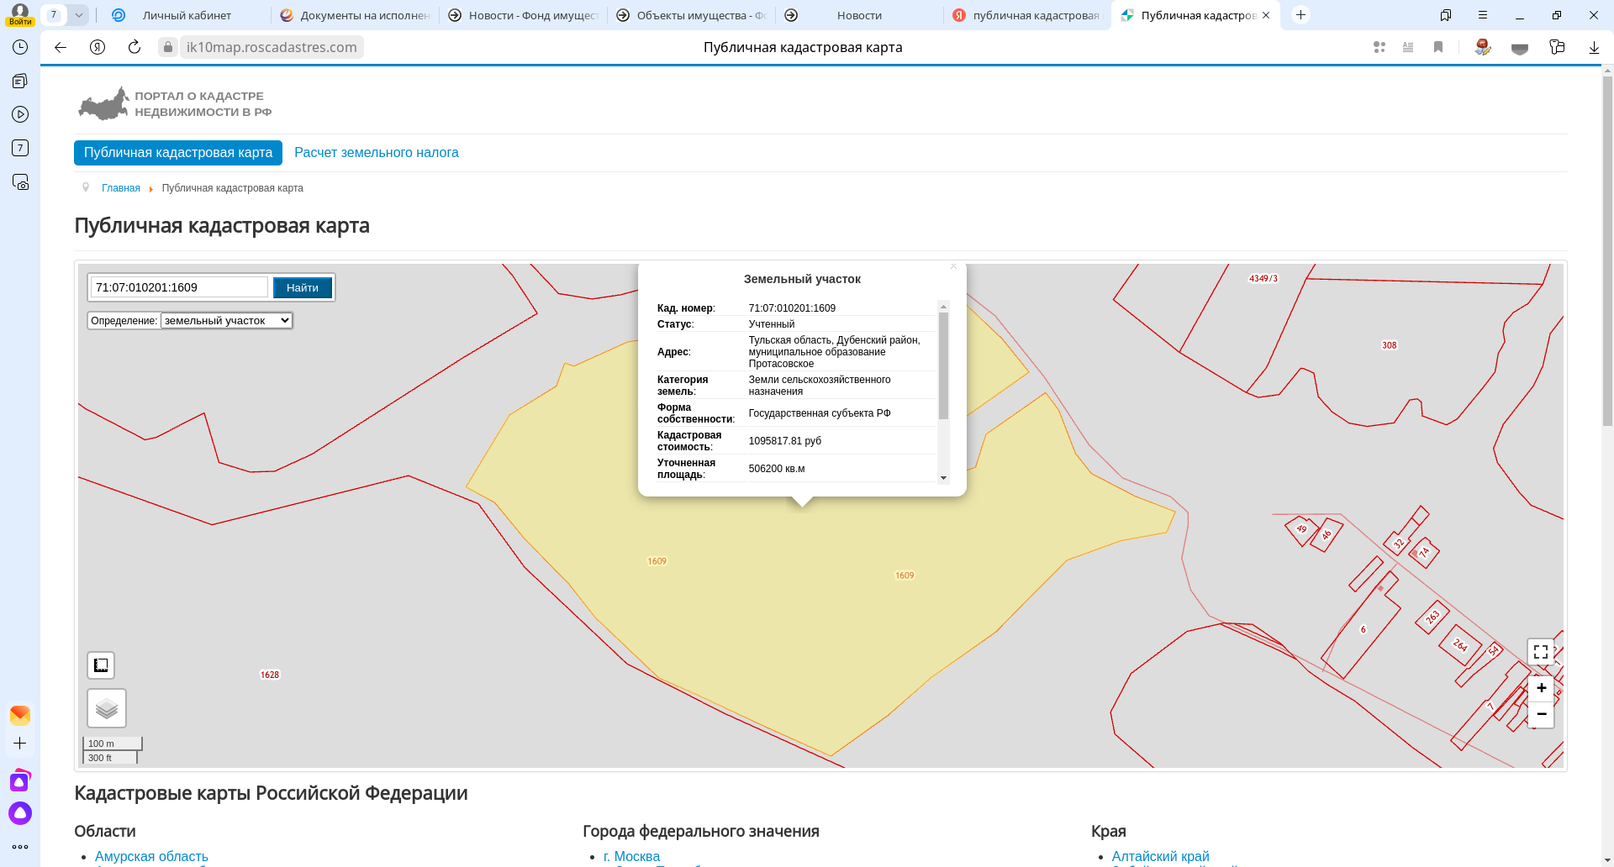Open new browser tab with plus
The width and height of the screenshot is (1614, 867).
[x=1300, y=15]
